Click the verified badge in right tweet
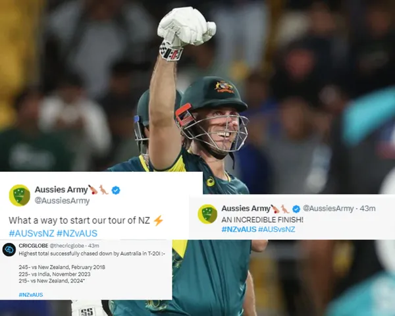This screenshot has width=395, height=316. (x=296, y=209)
